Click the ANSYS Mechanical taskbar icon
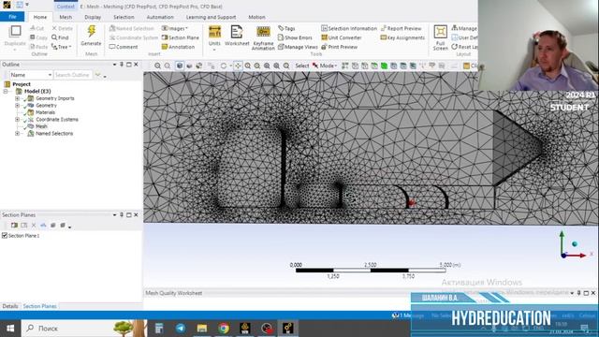 click(x=287, y=328)
